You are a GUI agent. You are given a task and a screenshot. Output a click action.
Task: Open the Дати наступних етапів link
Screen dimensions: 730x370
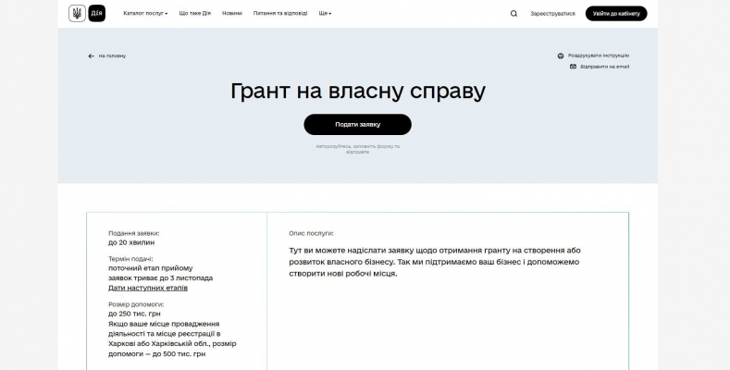pyautogui.click(x=148, y=288)
